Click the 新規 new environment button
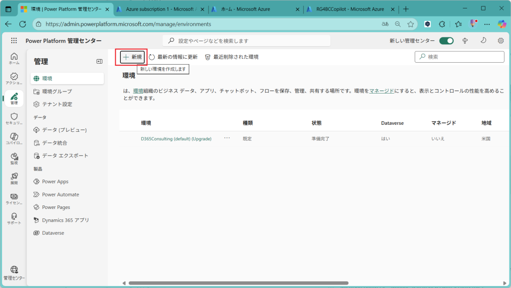 [132, 57]
